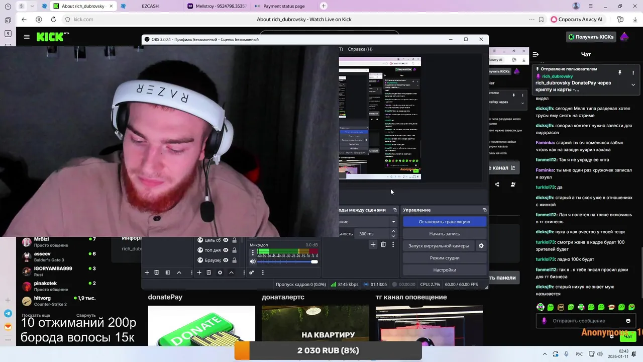Mute Микр/доп speaker icon in mixer

[253, 261]
